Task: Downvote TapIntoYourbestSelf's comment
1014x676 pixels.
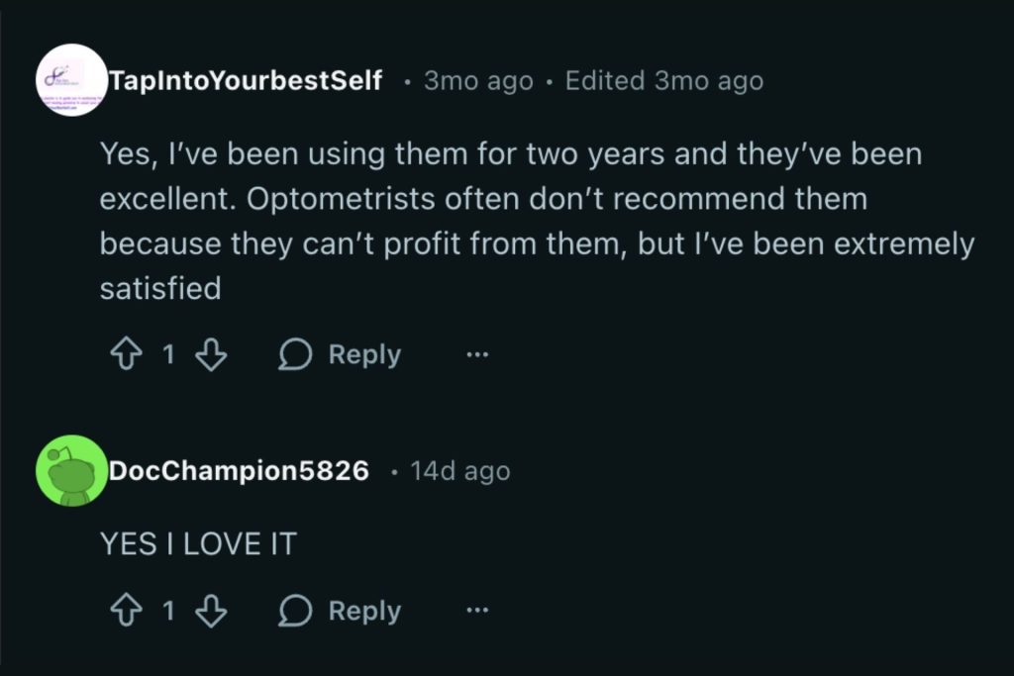Action: (211, 353)
